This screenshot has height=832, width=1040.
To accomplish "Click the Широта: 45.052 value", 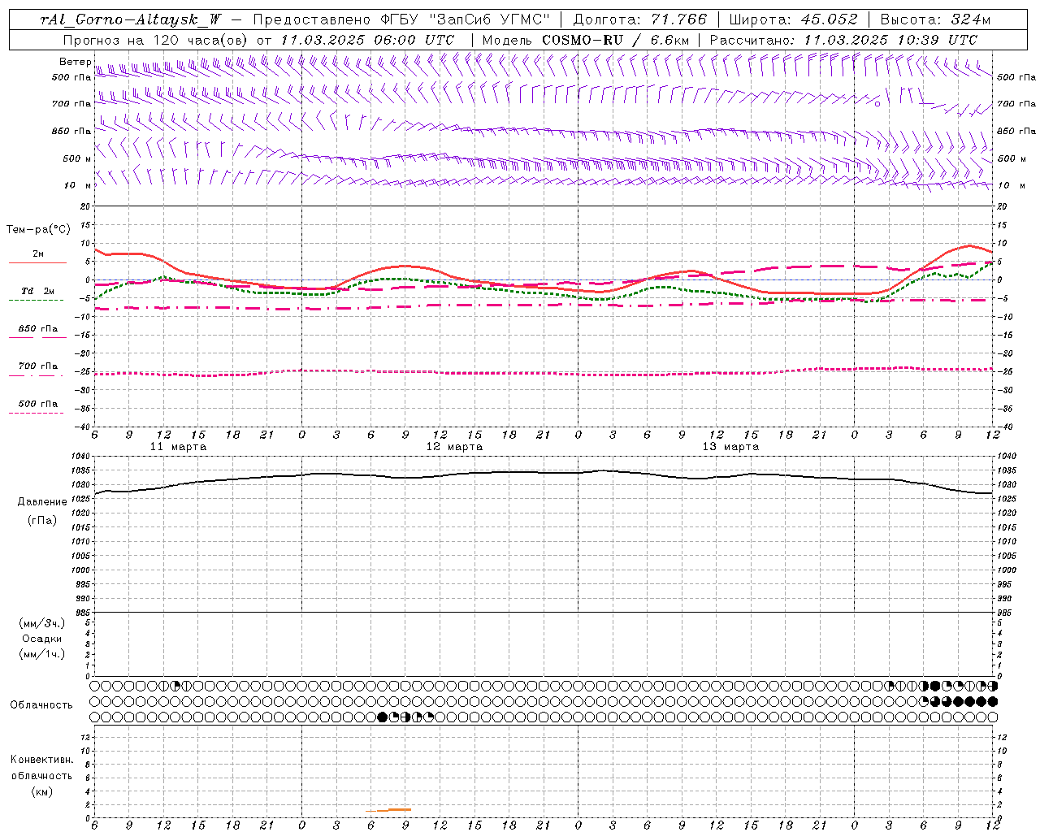I will click(x=794, y=19).
